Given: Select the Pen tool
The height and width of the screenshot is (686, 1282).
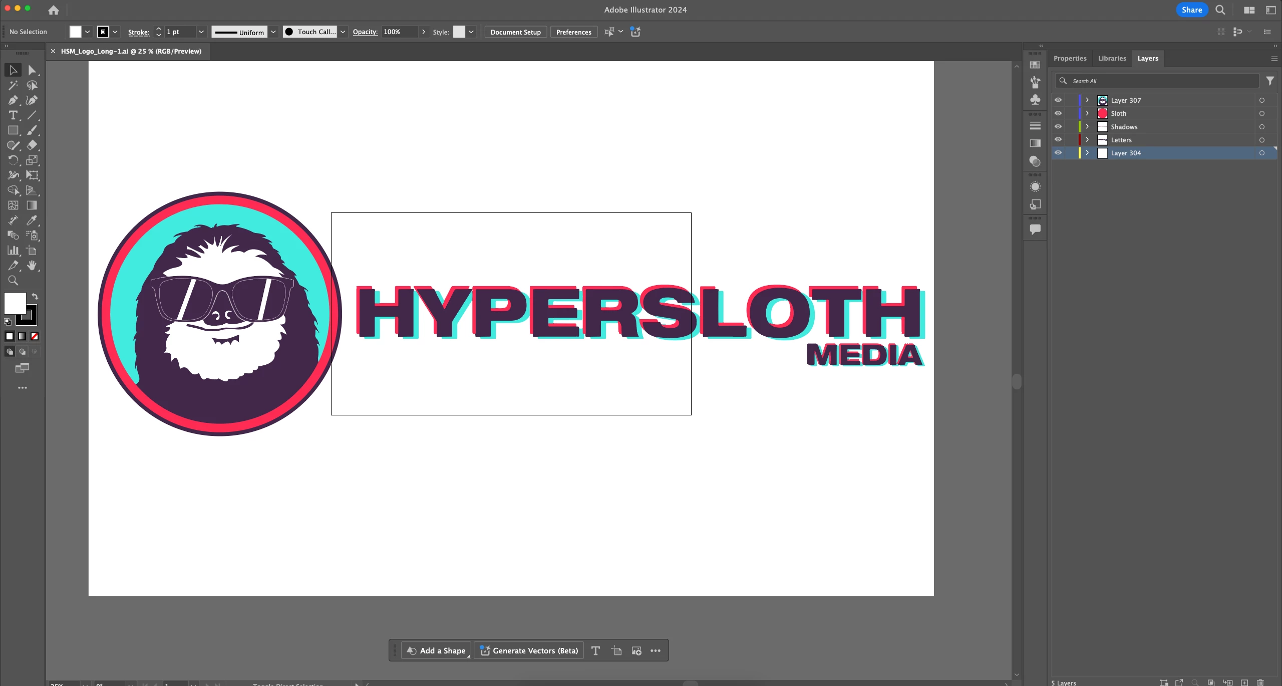Looking at the screenshot, I should coord(13,100).
